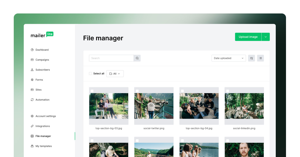Click the Account settings gear icon

click(32, 116)
